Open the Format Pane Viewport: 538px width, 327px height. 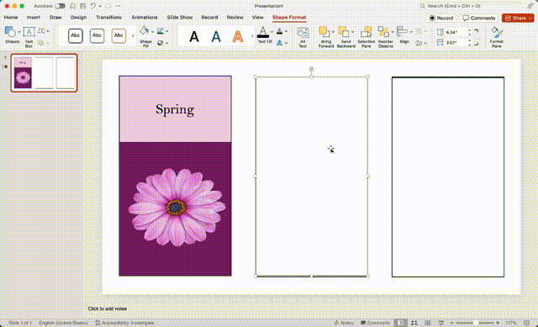[x=496, y=37]
